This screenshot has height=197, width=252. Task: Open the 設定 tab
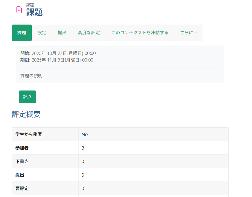[x=42, y=33]
